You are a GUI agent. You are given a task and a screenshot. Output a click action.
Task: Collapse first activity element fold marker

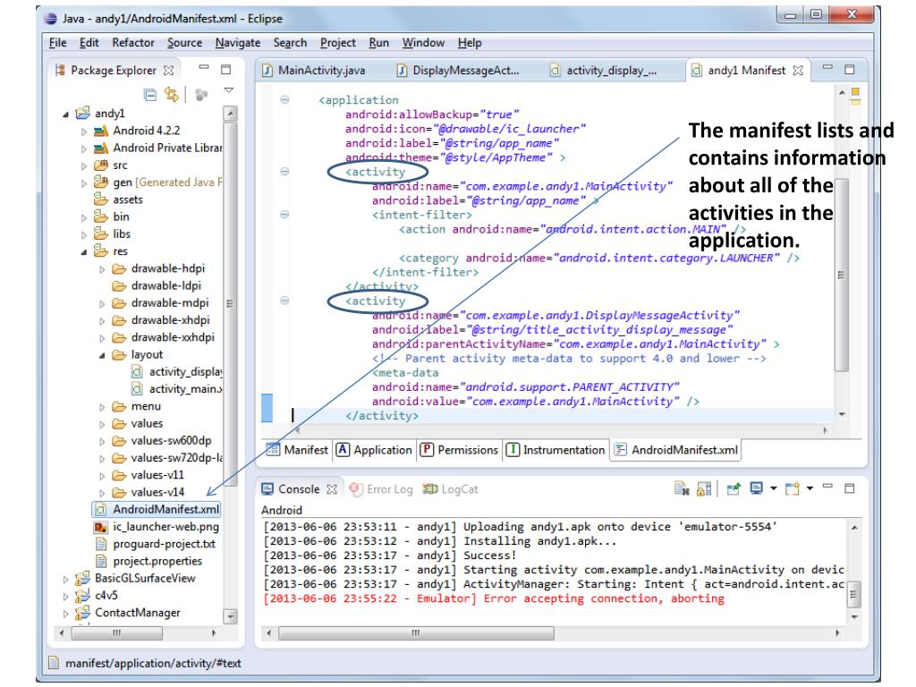coord(284,172)
